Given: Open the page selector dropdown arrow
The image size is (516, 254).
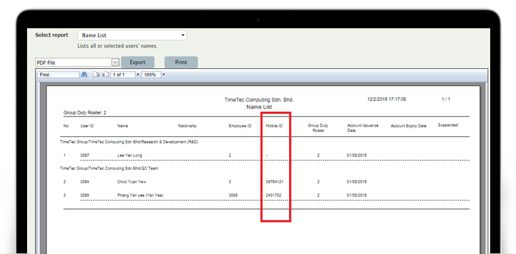Looking at the screenshot, I should click(138, 75).
